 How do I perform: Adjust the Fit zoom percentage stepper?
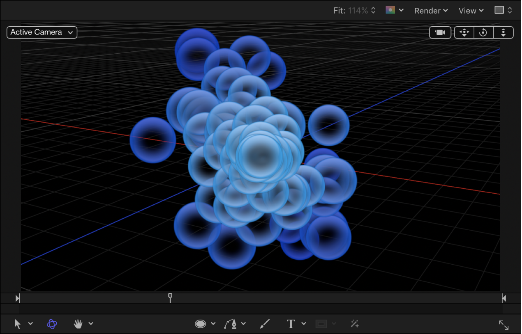373,11
